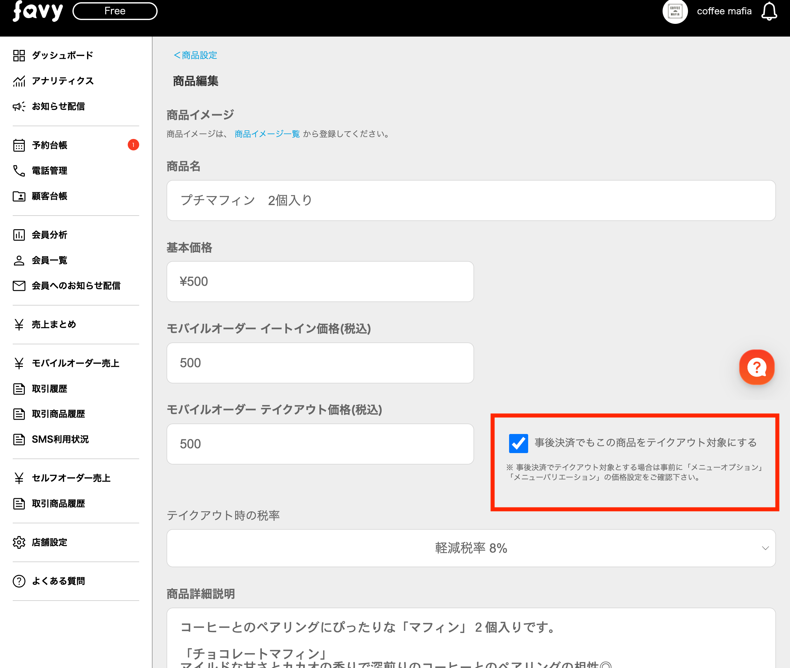Open the Free plan badge

(115, 11)
